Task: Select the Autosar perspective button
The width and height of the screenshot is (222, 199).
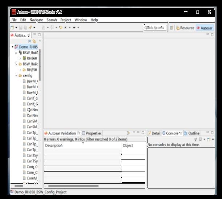Action: (x=205, y=28)
